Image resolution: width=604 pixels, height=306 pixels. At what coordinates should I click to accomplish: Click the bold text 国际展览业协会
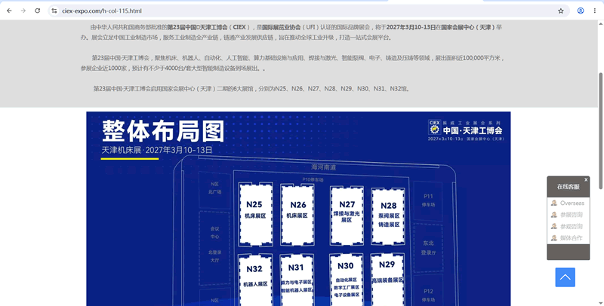(281, 27)
